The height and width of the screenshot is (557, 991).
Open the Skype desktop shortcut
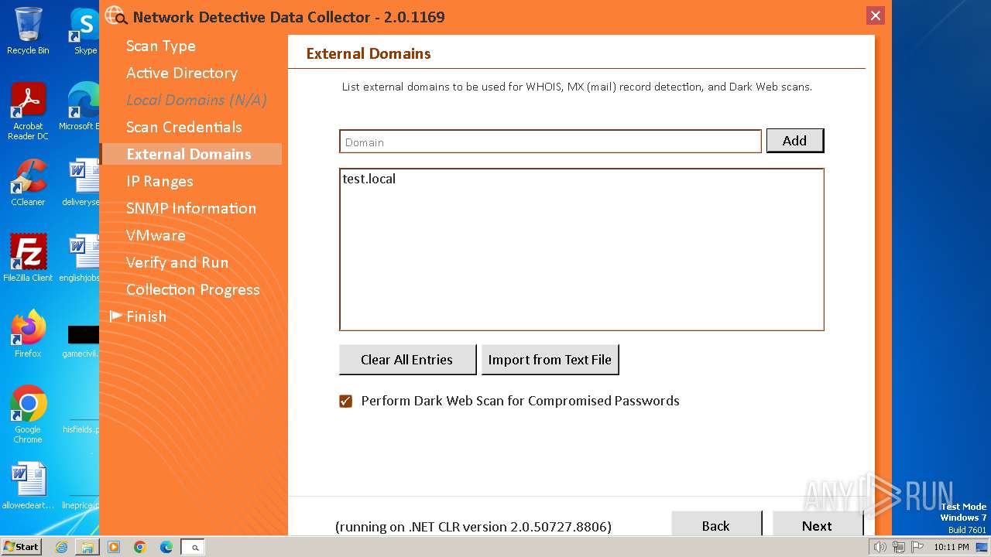click(x=85, y=31)
